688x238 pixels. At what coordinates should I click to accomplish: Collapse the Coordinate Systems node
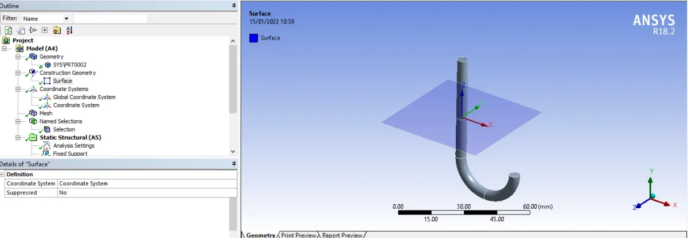(18, 89)
